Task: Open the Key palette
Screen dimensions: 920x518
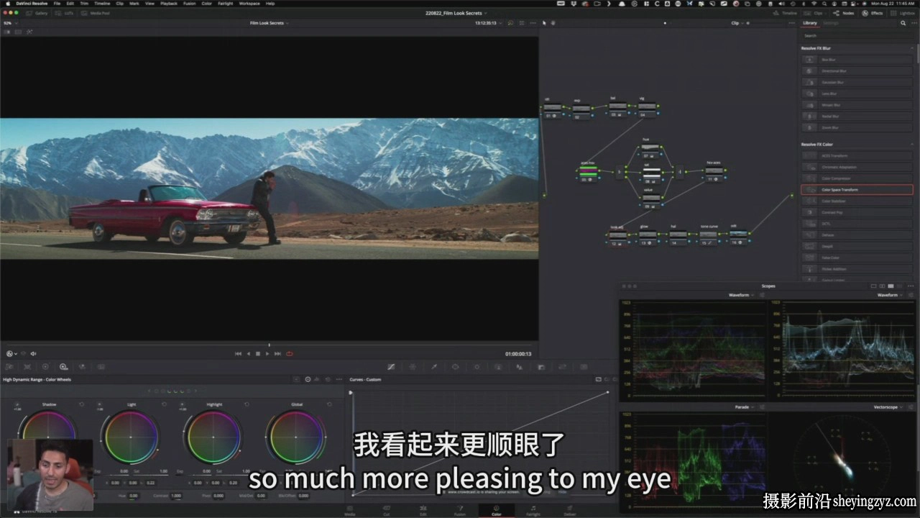Action: [x=540, y=367]
